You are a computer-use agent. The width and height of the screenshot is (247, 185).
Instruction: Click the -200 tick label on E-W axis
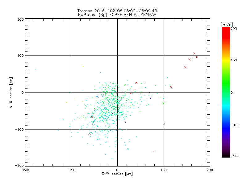click(25, 170)
